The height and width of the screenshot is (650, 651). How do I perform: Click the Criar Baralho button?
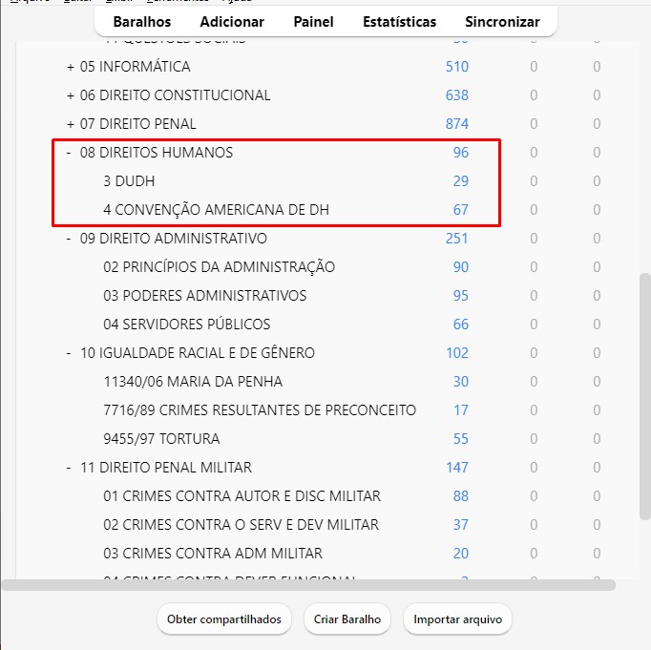coord(347,619)
